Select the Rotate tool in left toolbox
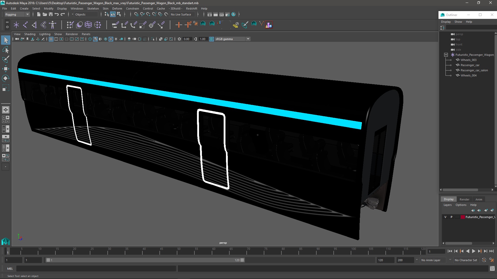 tap(5, 78)
